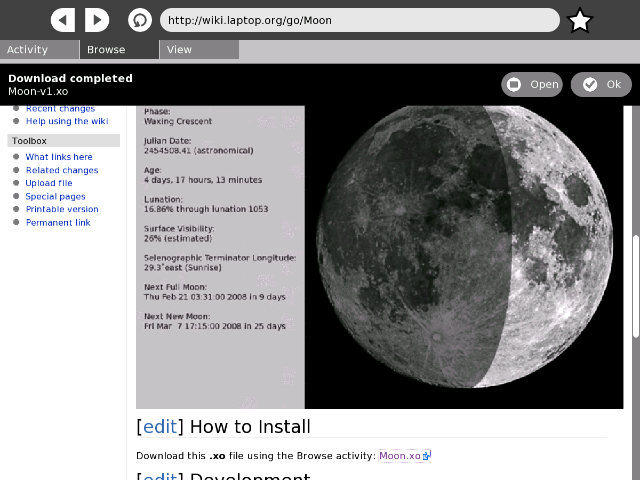Bookmark page with the star icon
The width and height of the screenshot is (640, 480).
pos(580,21)
